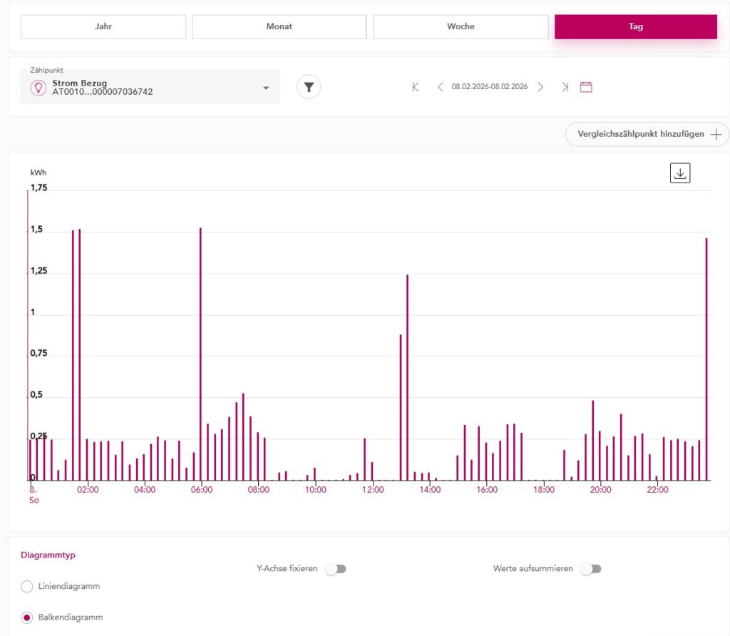Click Vergleichszählpunkt hinzufügen button
This screenshot has height=636, width=730.
[x=647, y=134]
